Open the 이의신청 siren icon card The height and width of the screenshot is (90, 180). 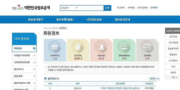point(101,50)
